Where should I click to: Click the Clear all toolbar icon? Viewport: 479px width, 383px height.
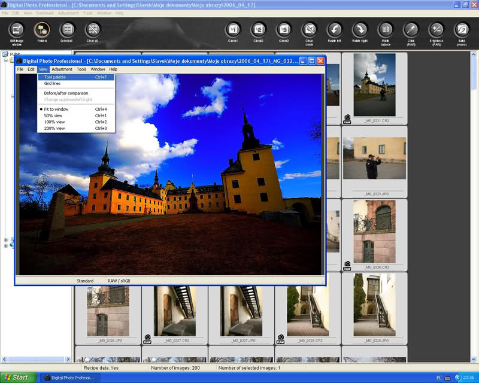coord(92,30)
